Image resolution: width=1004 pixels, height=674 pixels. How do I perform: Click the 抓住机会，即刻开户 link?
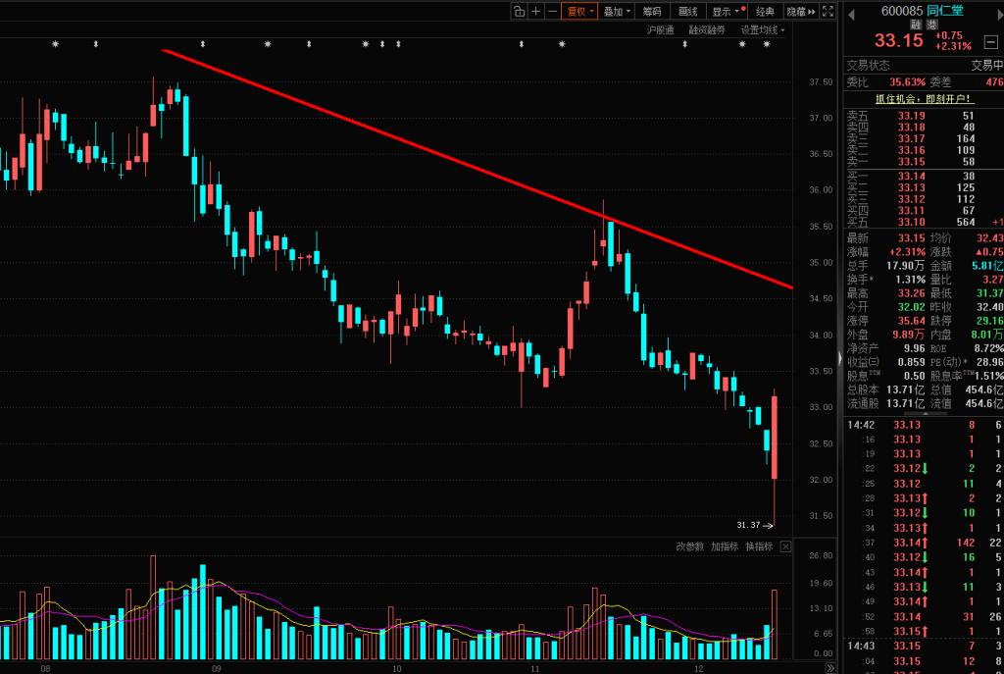click(x=923, y=99)
